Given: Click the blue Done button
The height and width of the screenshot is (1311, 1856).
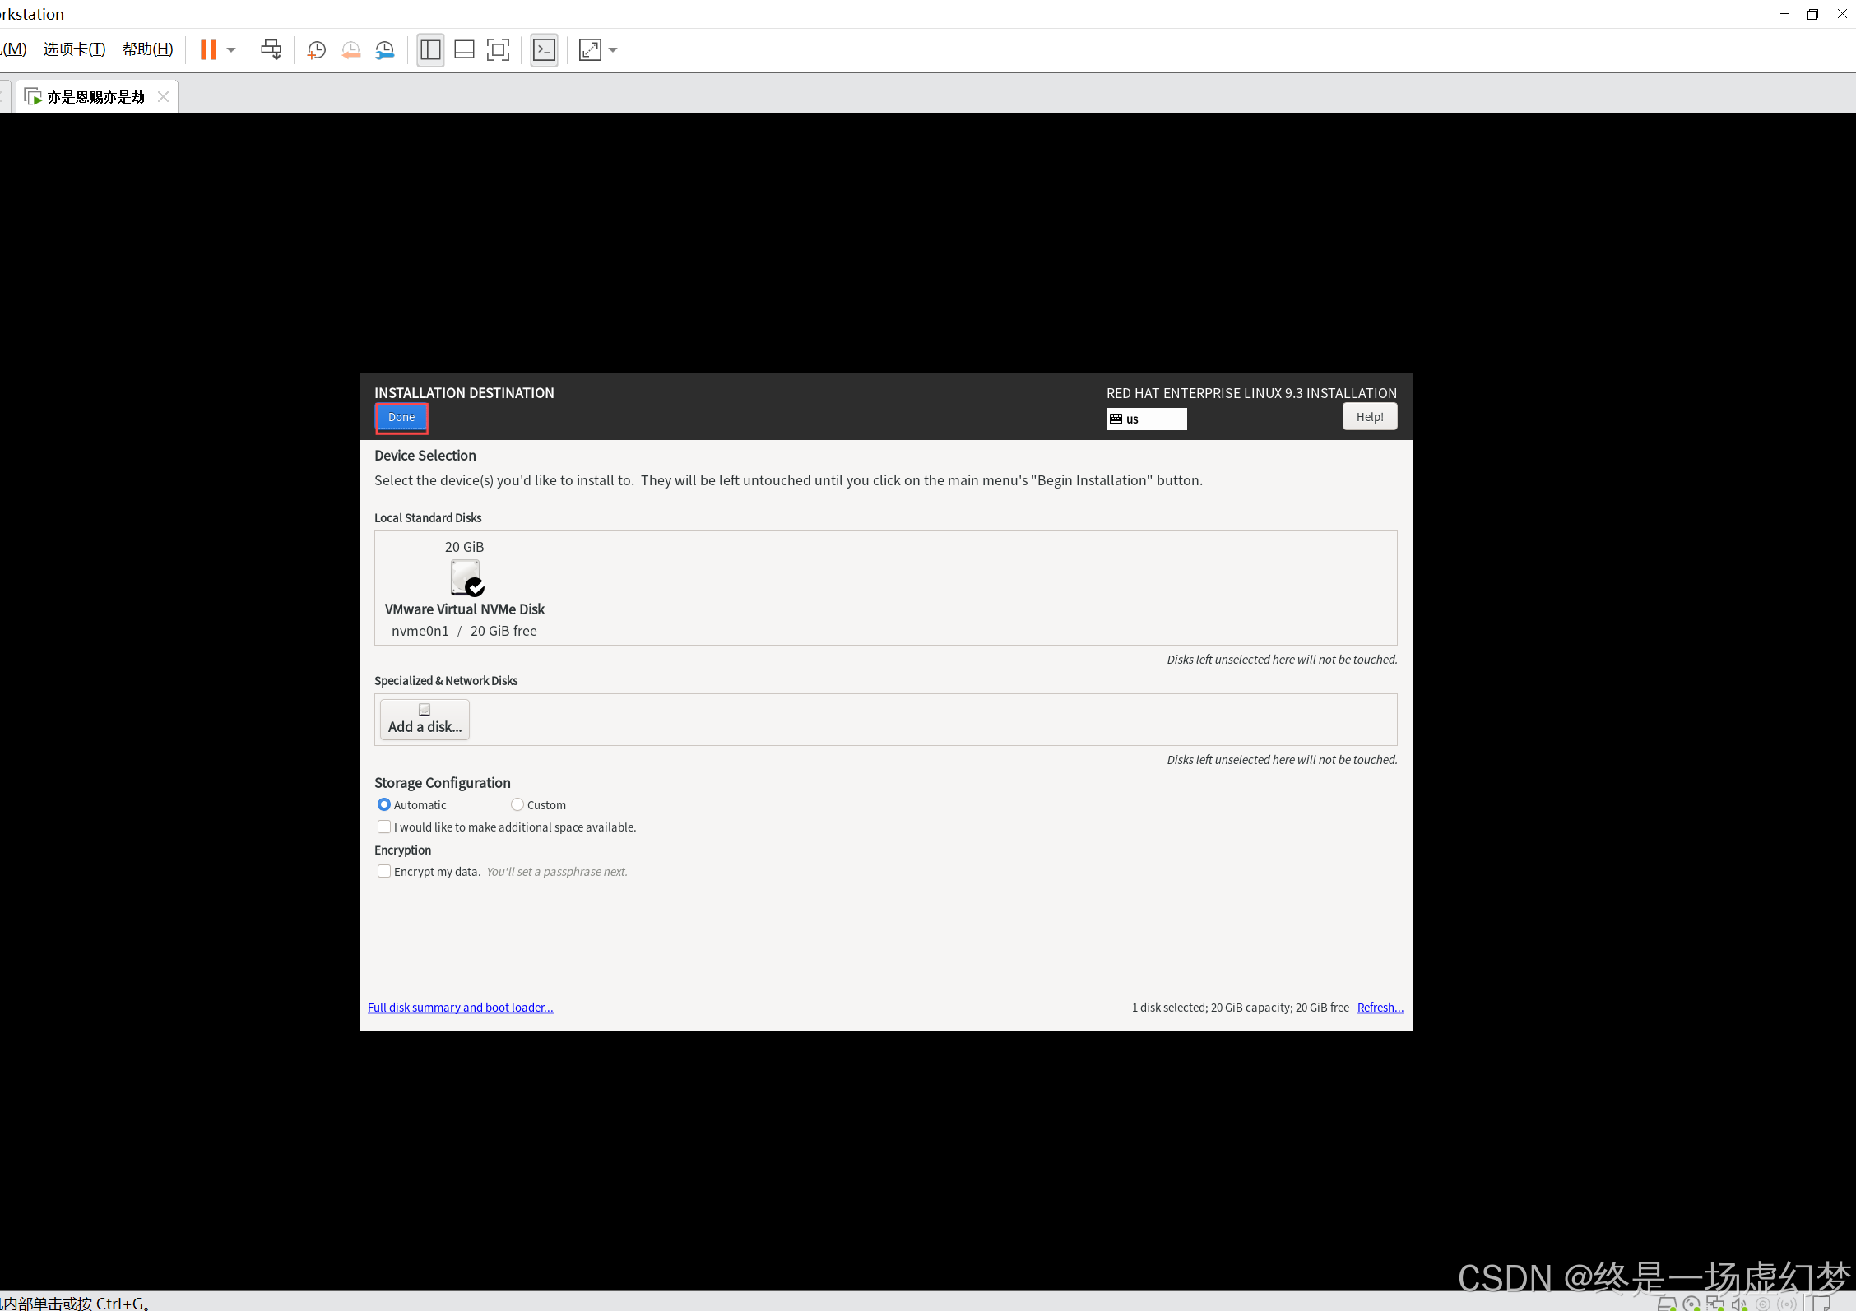Looking at the screenshot, I should click(401, 418).
